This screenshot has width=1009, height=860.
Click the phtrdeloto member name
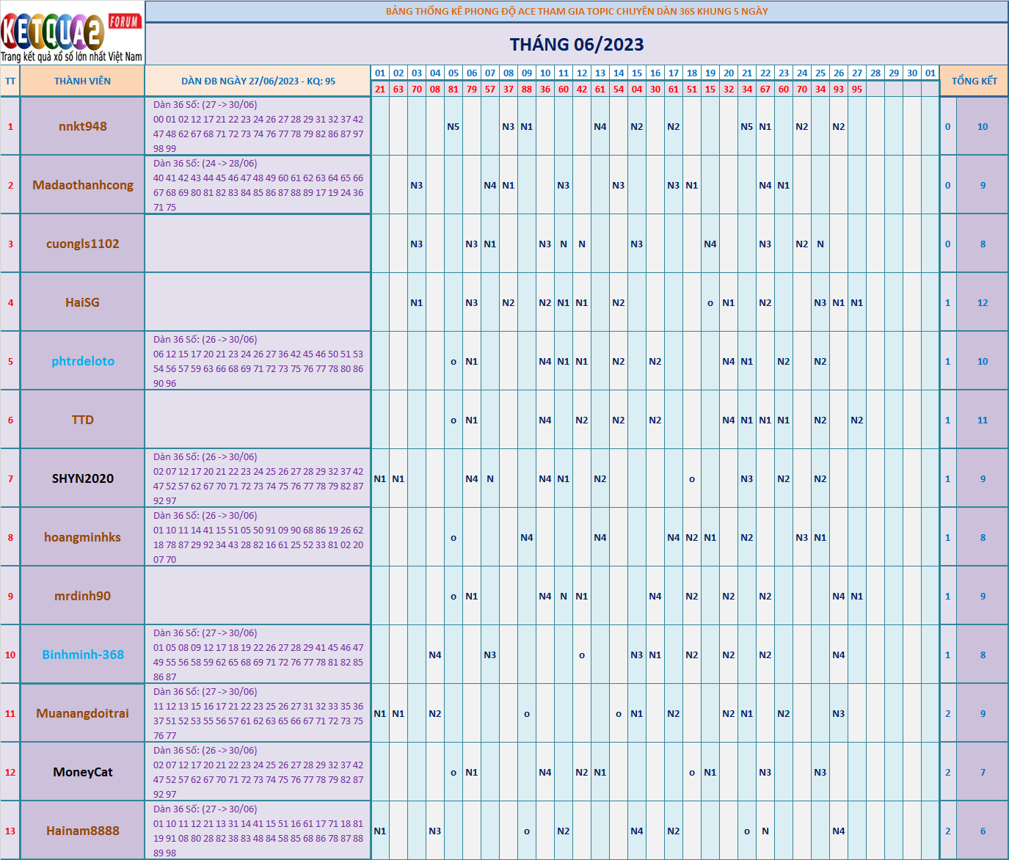83,361
